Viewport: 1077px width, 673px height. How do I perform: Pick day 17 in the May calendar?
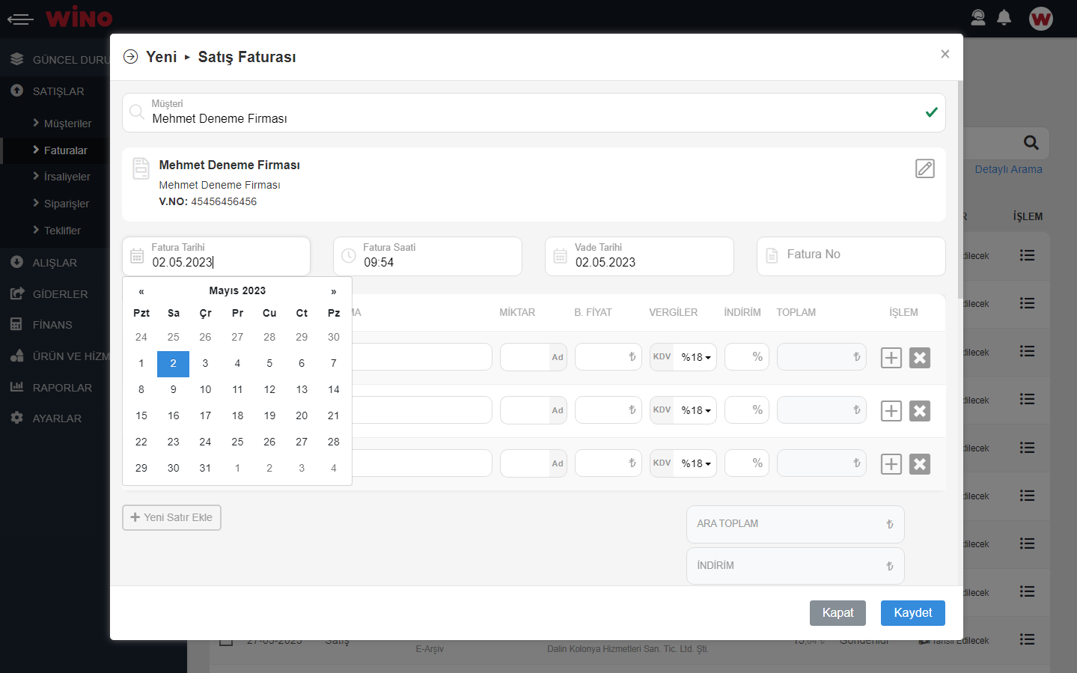click(205, 415)
